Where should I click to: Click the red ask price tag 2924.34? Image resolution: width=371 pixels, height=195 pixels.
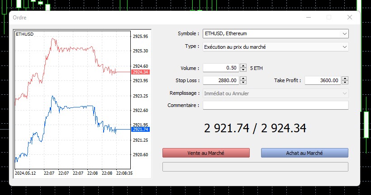(140, 72)
